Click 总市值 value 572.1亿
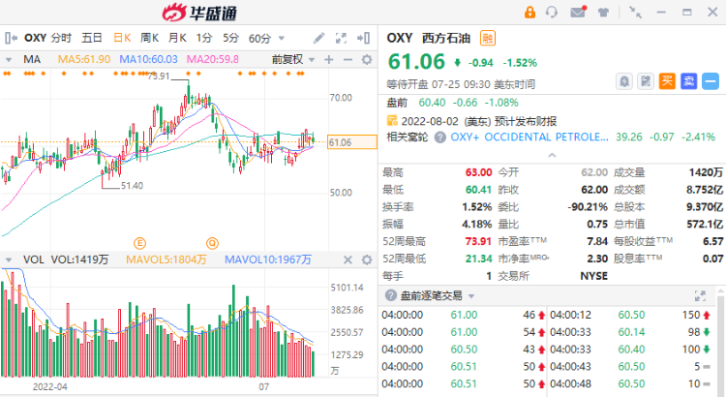 coord(705,225)
